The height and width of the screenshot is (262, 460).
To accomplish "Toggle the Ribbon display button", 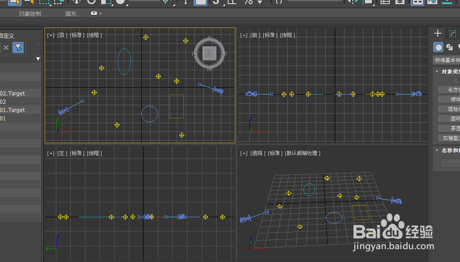I will coord(418,2).
